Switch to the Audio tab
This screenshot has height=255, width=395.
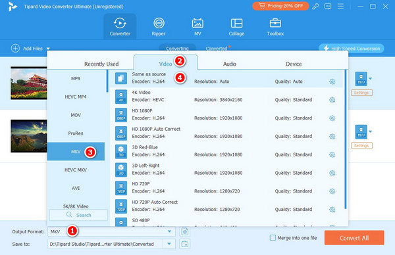click(x=230, y=64)
